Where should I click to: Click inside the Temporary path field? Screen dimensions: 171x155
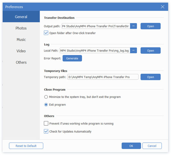[x=103, y=77]
